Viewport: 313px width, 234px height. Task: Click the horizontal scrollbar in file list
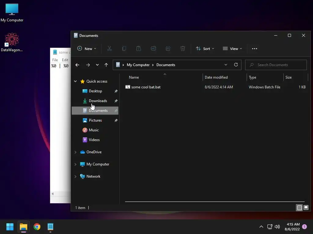pos(215,202)
